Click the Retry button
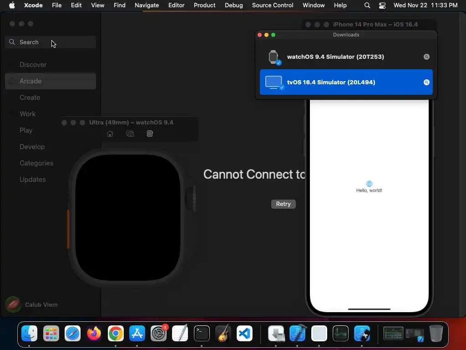The width and height of the screenshot is (466, 350). (283, 204)
